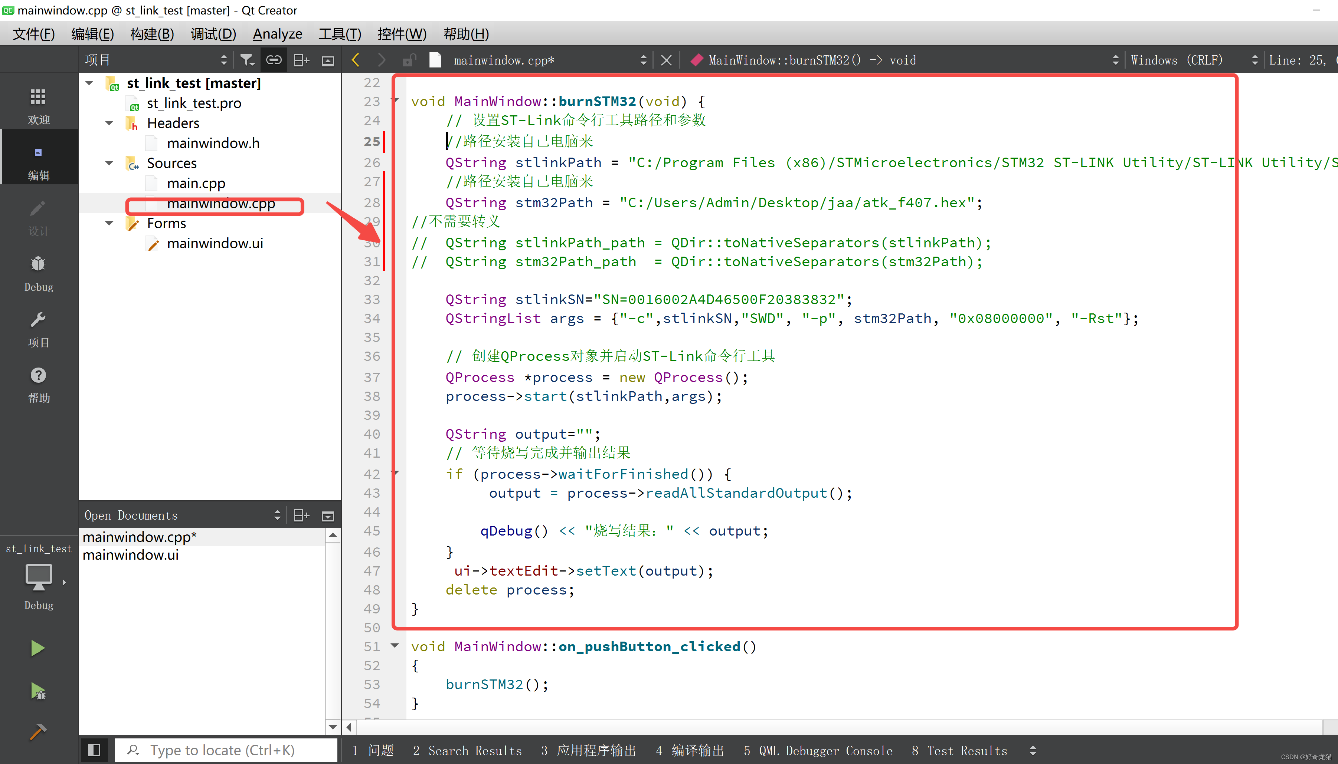Fold the burnSTM32 function at line 23

click(396, 100)
